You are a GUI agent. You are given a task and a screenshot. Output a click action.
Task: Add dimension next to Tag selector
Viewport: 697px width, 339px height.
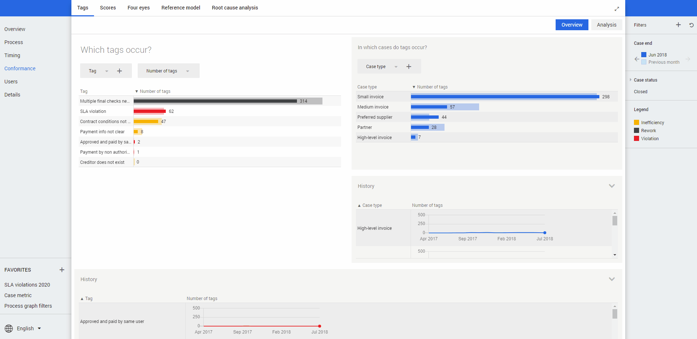(120, 71)
